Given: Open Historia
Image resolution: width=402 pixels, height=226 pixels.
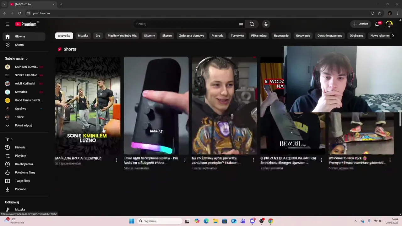Looking at the screenshot, I should tap(24, 148).
